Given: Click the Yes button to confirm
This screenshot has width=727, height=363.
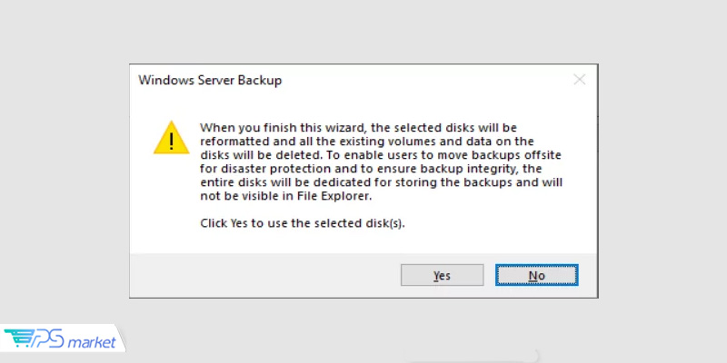Looking at the screenshot, I should pos(442,276).
